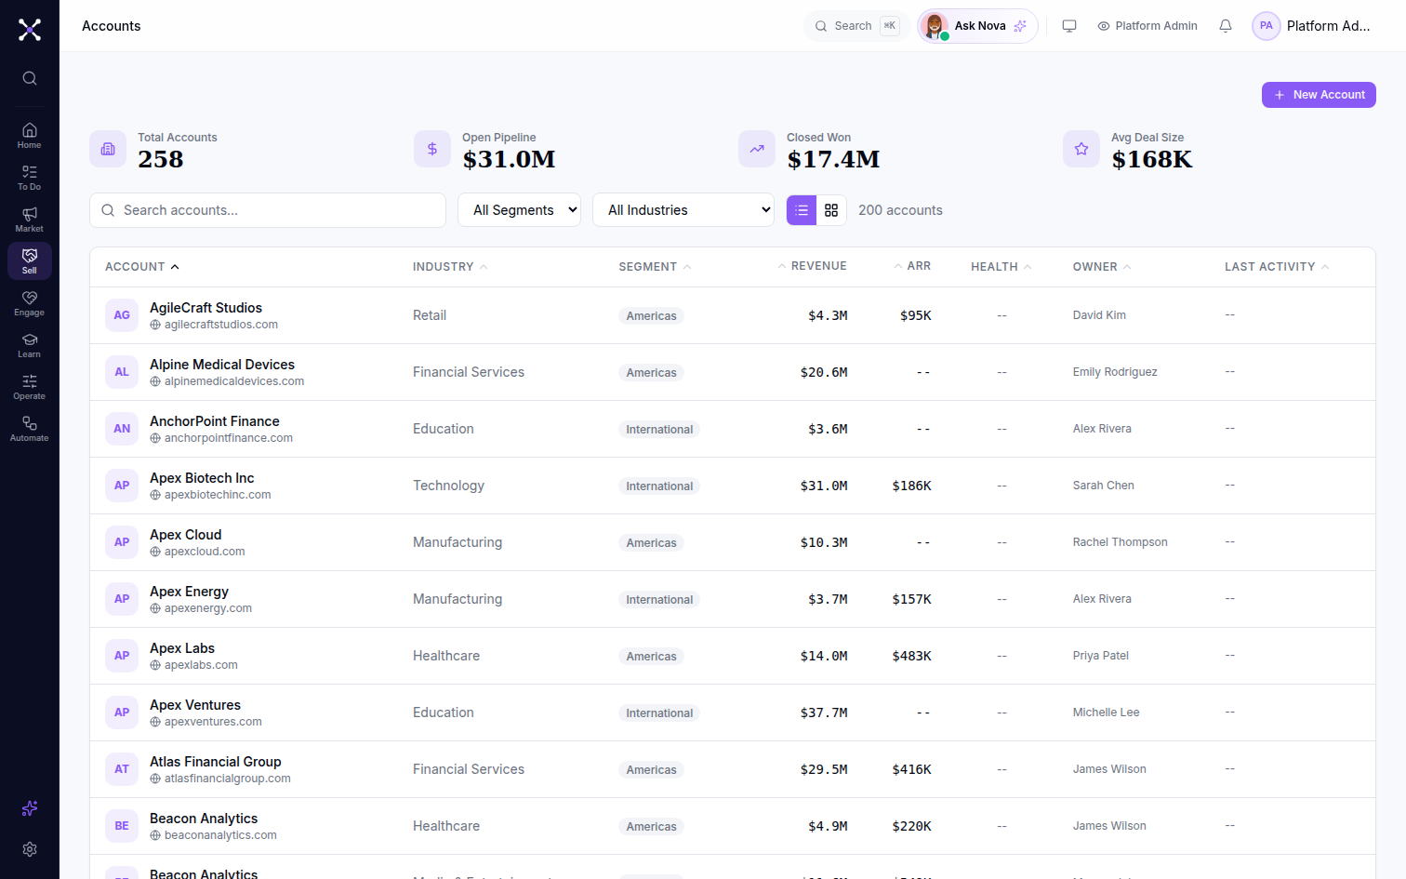Click the monitor display icon in header
This screenshot has width=1406, height=879.
tap(1069, 26)
